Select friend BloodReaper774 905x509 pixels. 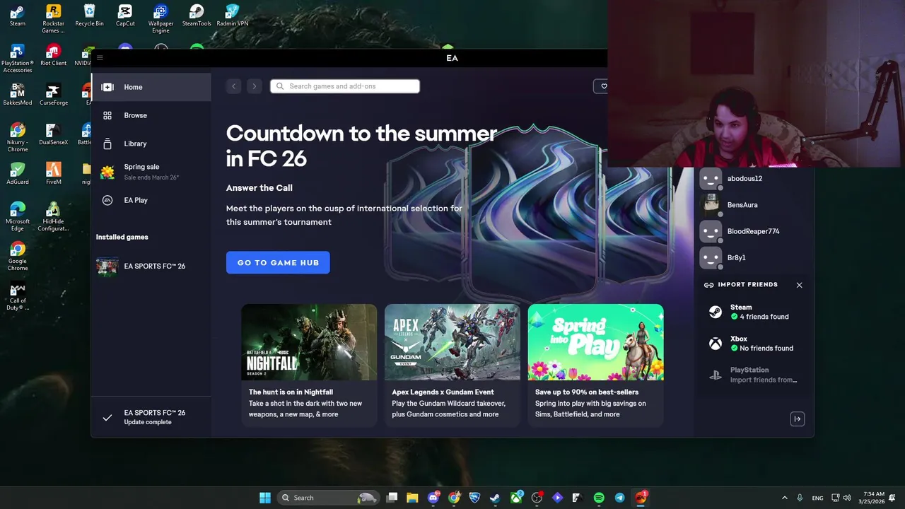(754, 231)
